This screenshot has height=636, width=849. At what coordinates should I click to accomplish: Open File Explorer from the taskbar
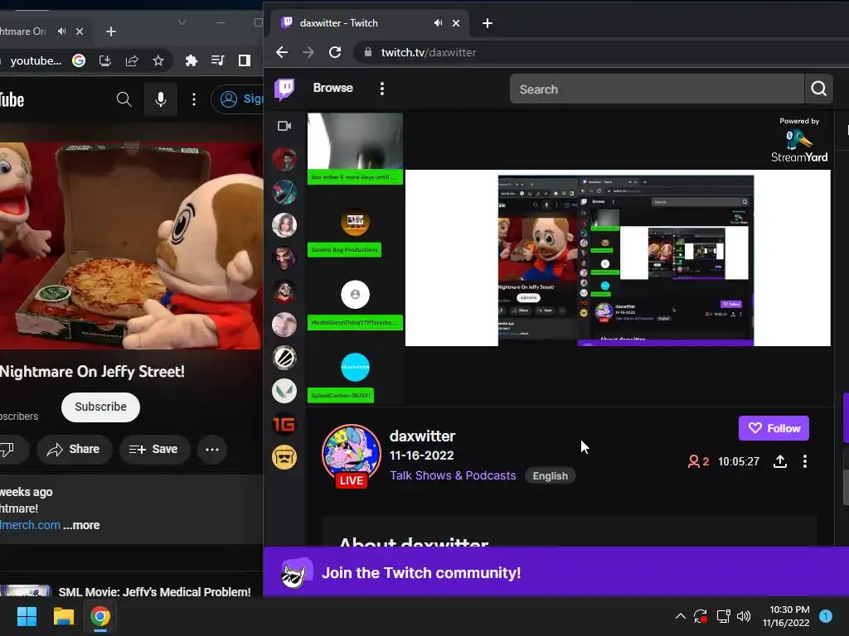[x=63, y=616]
